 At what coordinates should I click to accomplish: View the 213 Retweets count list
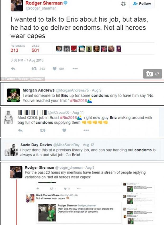click(17, 49)
